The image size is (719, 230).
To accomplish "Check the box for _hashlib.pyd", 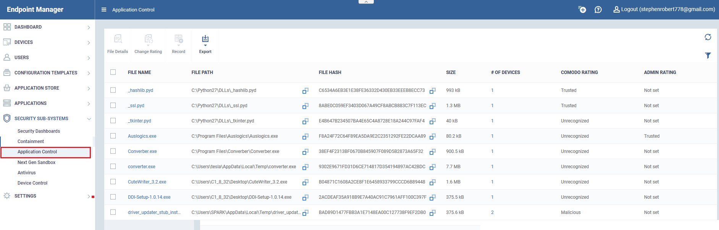I will (113, 90).
